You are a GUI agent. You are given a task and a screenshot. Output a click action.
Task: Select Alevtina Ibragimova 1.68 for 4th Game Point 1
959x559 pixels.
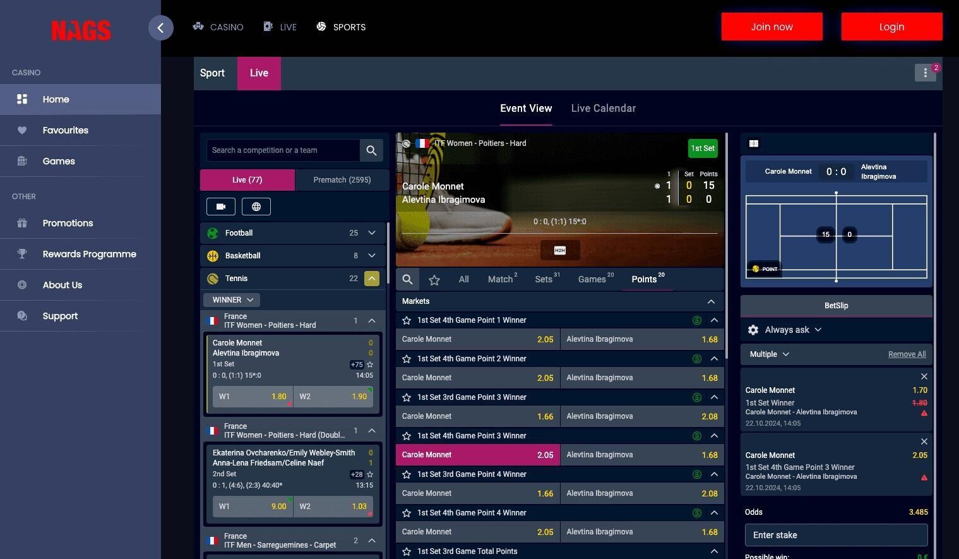[642, 339]
